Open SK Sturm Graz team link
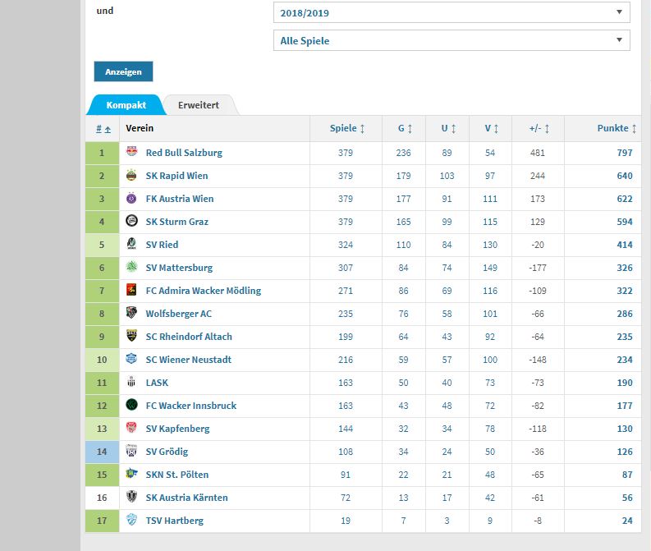 (x=177, y=222)
